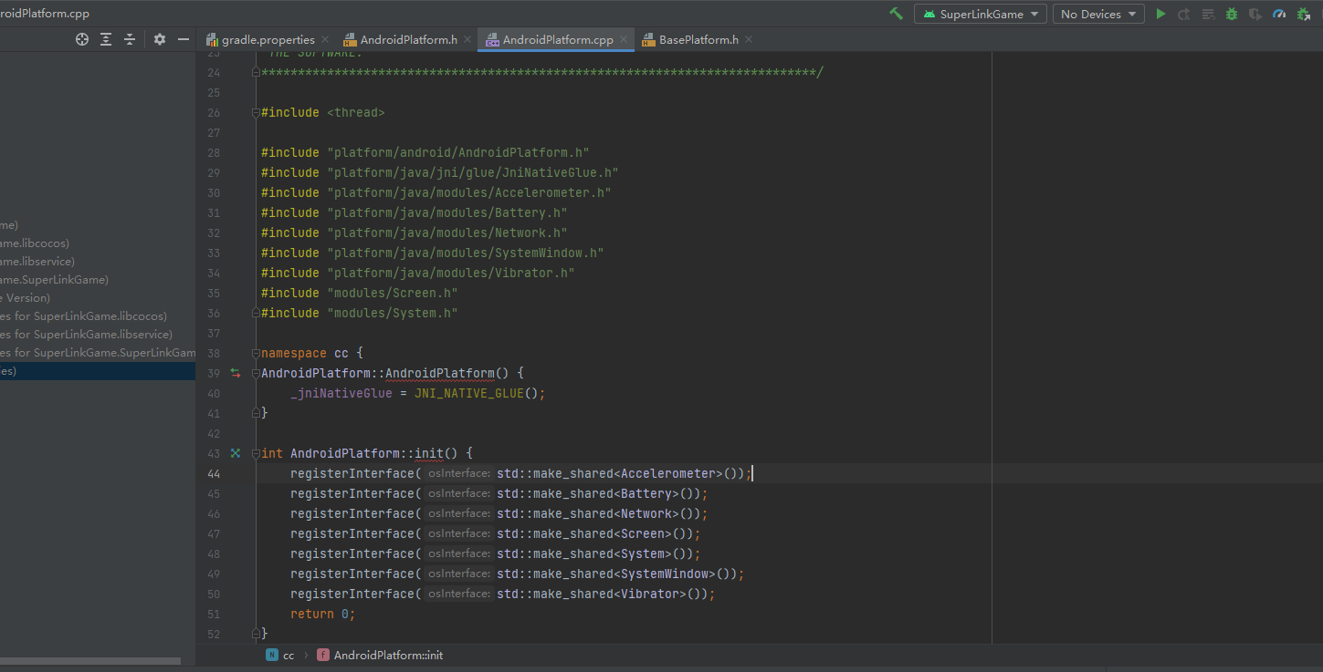
Task: Click the row 'for SuperLinkGame.libcocos)'
Action: (98, 316)
